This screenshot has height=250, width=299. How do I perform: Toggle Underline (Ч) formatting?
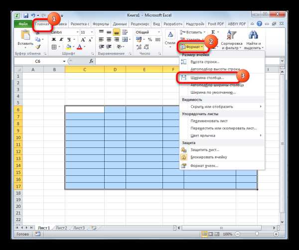pos(69,40)
